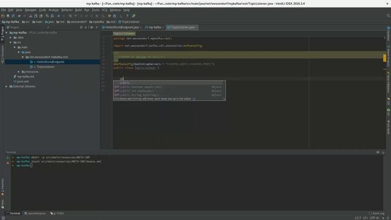Collapse the main folder
This screenshot has height=220, width=391.
[15, 48]
